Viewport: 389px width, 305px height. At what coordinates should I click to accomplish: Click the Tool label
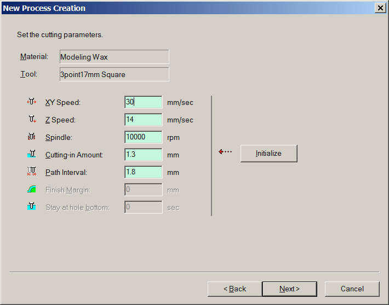click(29, 74)
